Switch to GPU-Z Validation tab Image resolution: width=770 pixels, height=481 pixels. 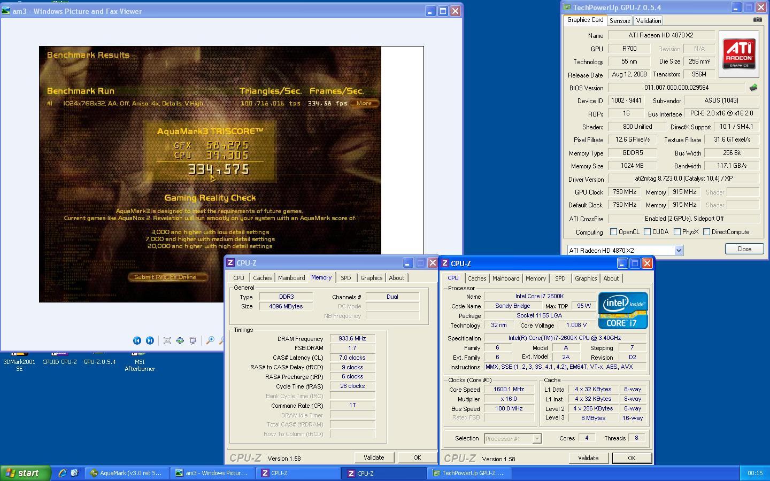pyautogui.click(x=648, y=21)
